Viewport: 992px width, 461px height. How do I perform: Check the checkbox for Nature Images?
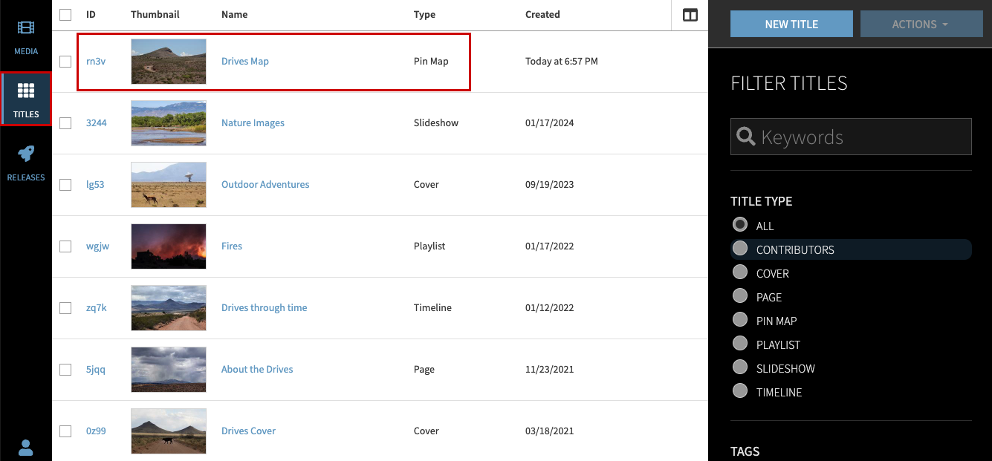pos(65,122)
